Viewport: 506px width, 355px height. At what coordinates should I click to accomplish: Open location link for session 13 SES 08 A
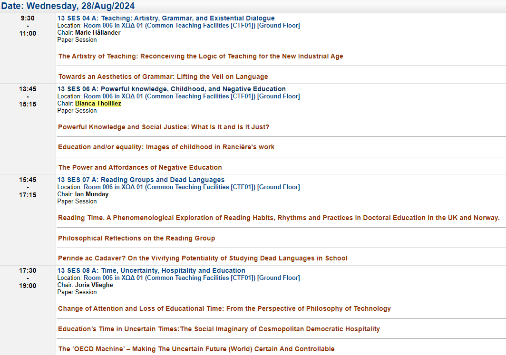click(x=192, y=278)
